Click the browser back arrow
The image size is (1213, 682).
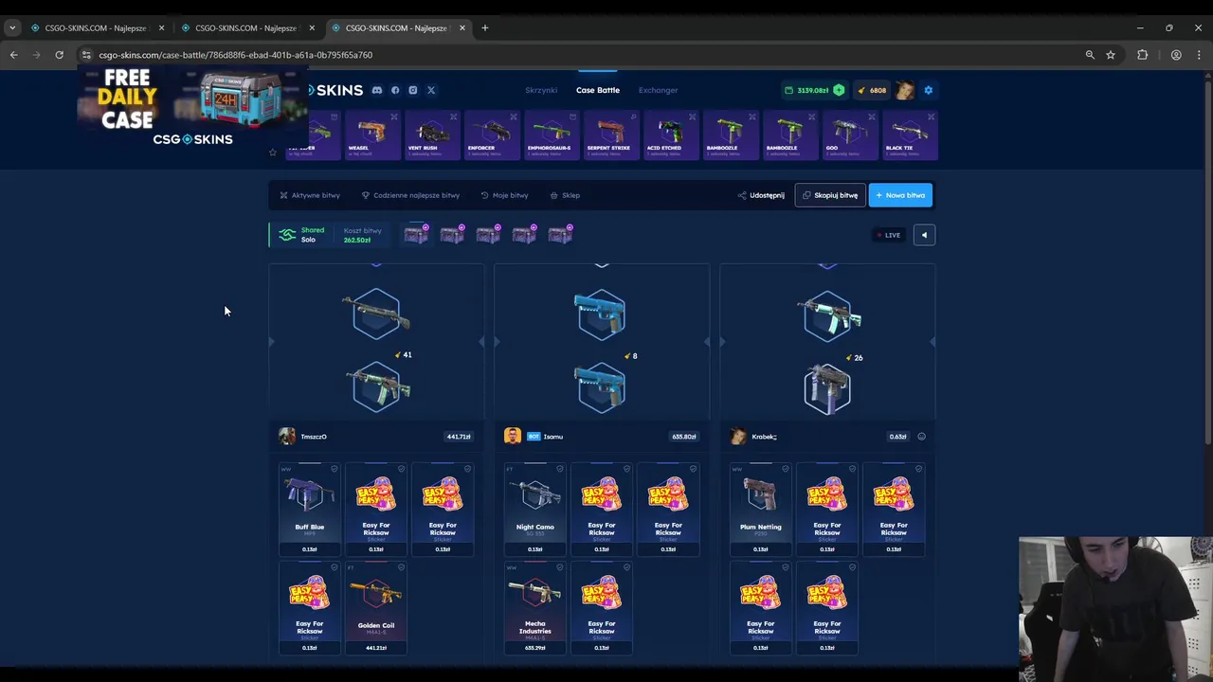pos(14,55)
